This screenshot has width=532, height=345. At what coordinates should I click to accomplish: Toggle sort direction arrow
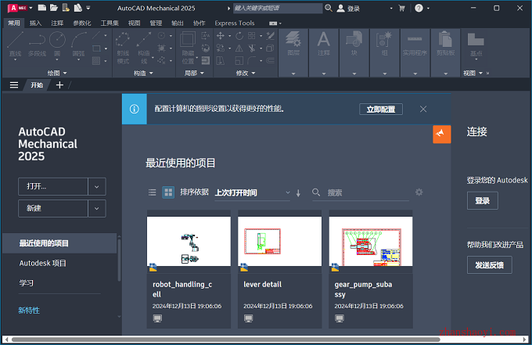coord(298,193)
